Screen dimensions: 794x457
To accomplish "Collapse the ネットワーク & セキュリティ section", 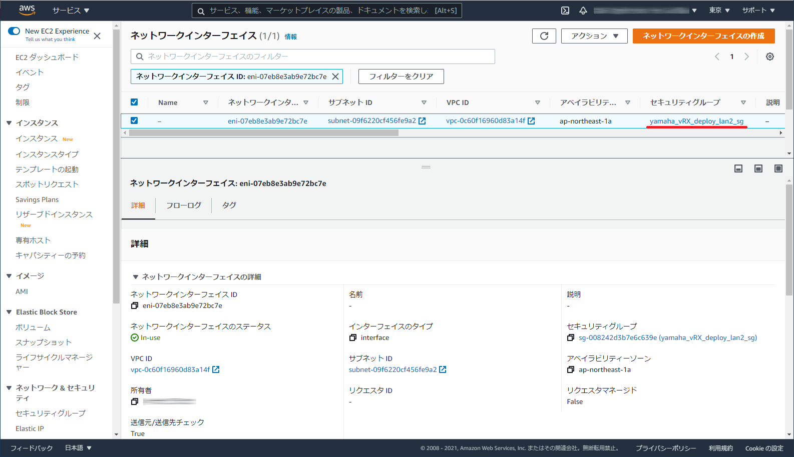I will coord(9,388).
